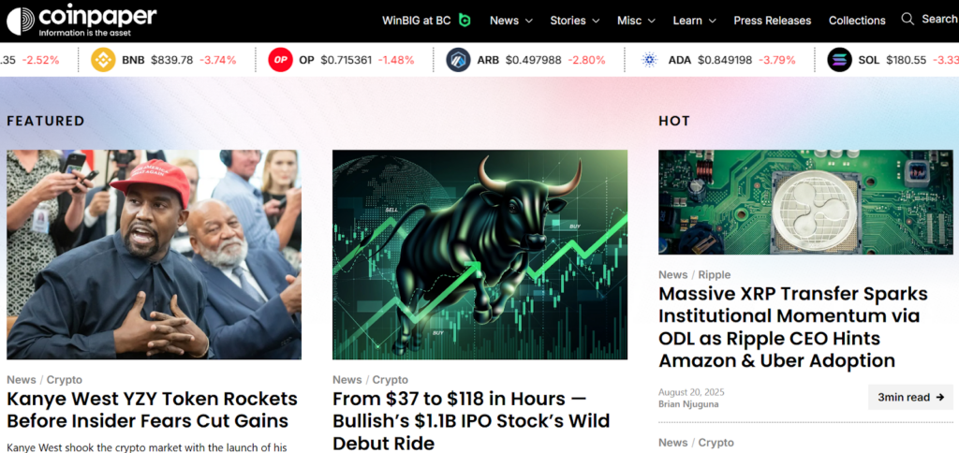Open the Kanye West photo thumbnail

(x=155, y=255)
